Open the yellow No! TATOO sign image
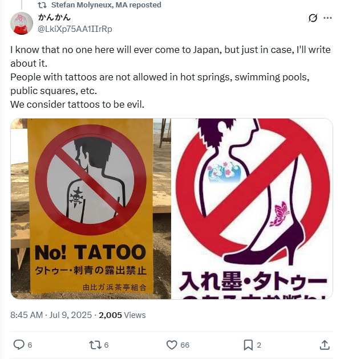The height and width of the screenshot is (359, 340). [91, 209]
